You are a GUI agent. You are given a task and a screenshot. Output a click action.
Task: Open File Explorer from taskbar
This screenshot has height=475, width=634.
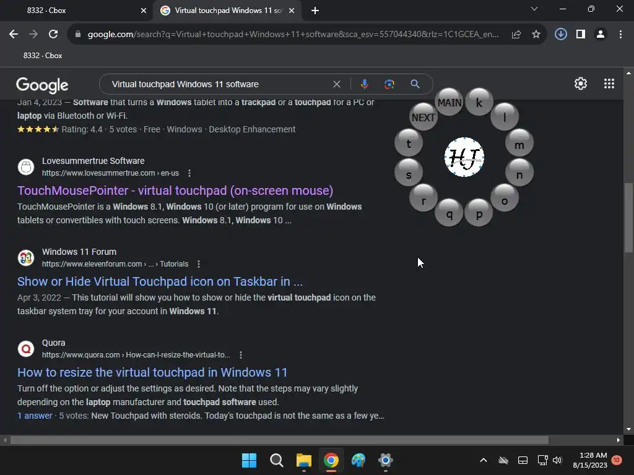[x=303, y=460]
